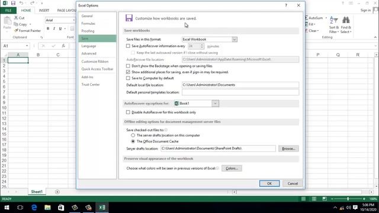Open AutoRecover exceptions Book1 dropdown
This screenshot has height=213, width=379.
click(215, 104)
